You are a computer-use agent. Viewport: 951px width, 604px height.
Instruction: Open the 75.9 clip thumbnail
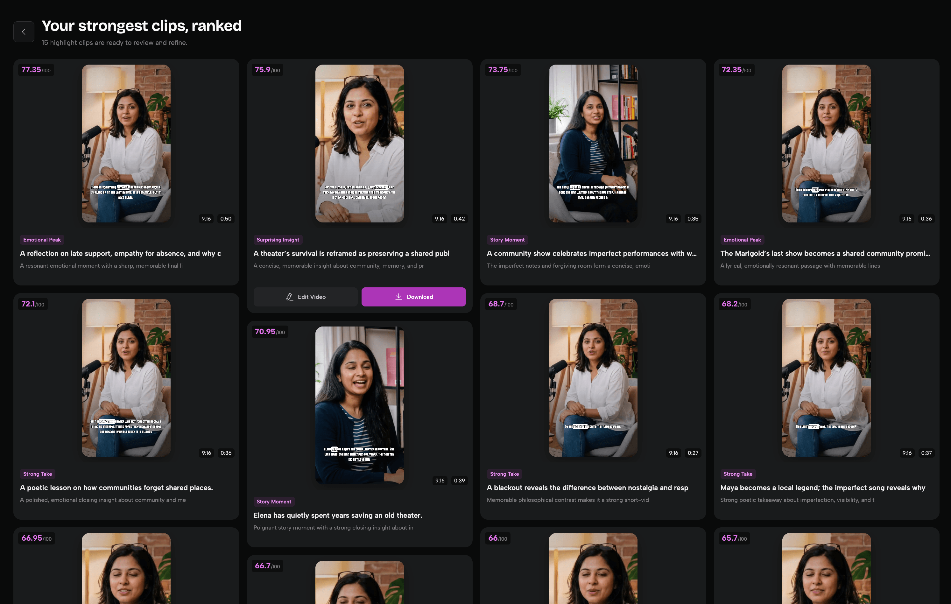coord(359,143)
